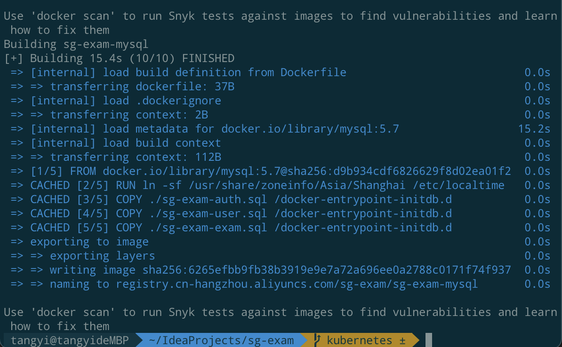
Task: Click the '[+] Building 15.4s' FINISHED line
Action: pyautogui.click(x=119, y=58)
